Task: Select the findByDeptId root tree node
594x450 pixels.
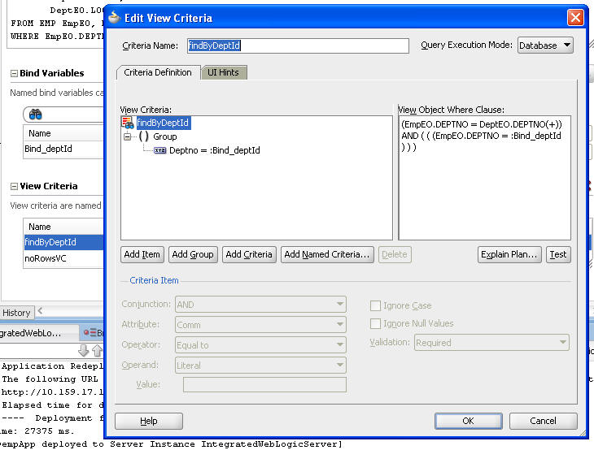Action: pyautogui.click(x=163, y=123)
